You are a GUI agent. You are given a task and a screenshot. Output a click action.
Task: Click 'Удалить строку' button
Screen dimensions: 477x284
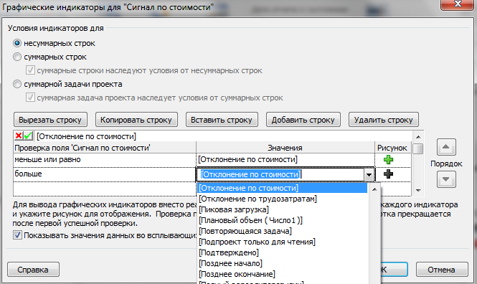point(384,120)
